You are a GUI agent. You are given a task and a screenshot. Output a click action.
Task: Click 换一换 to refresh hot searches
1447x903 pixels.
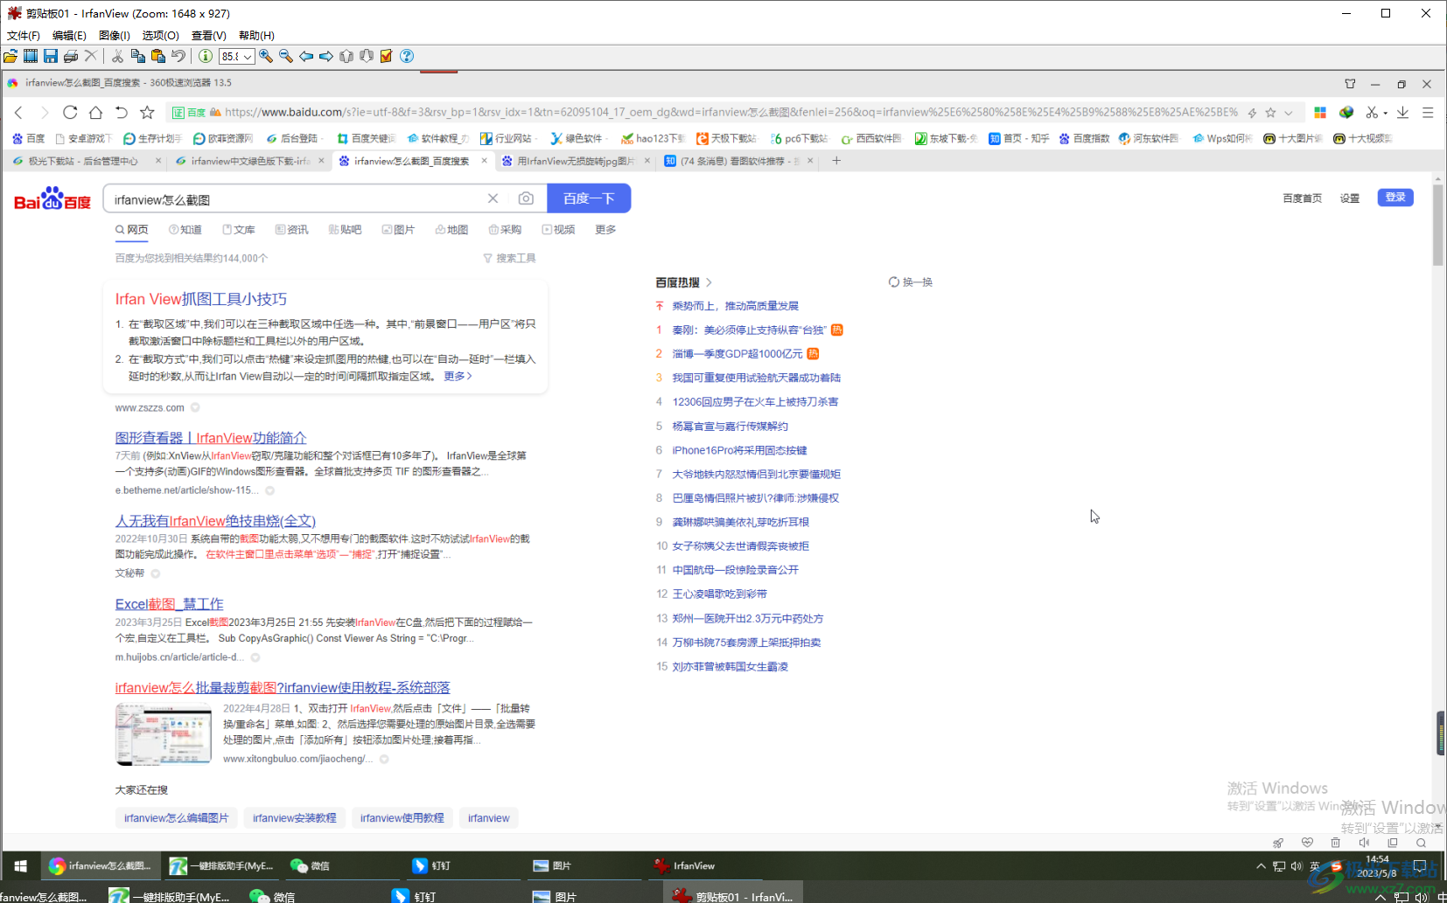pos(911,282)
